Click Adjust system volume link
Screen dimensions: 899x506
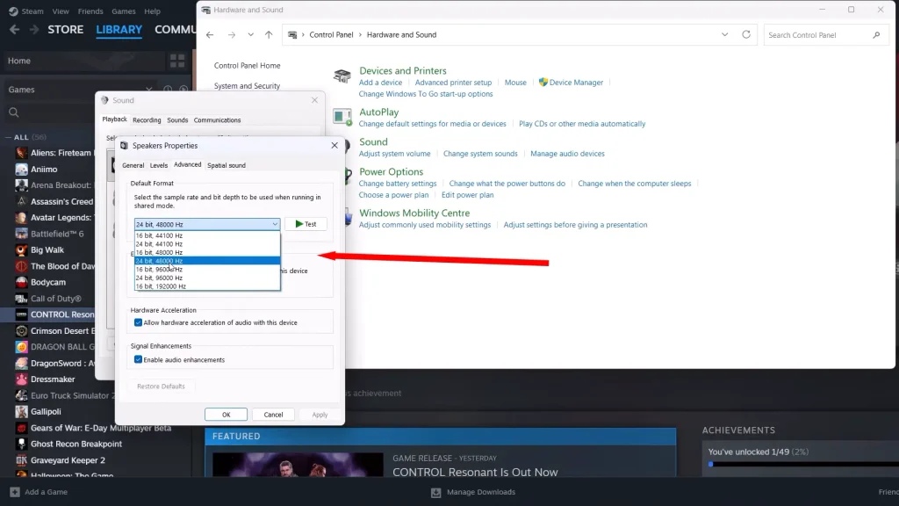[394, 154]
